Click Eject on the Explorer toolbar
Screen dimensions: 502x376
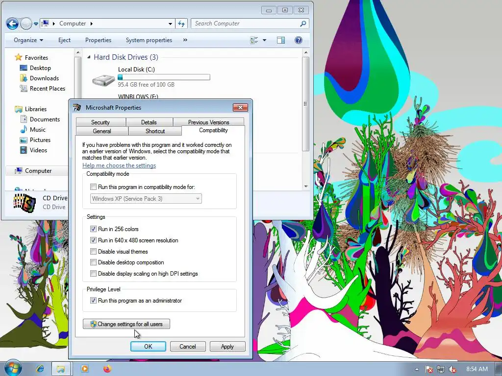64,40
